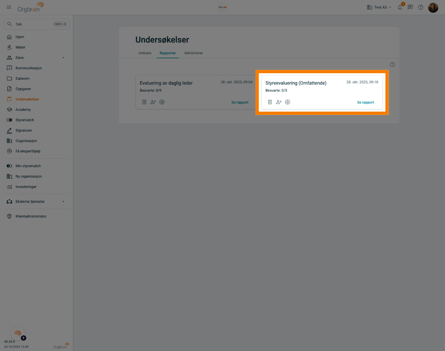Viewport: 445px width, 351px height.
Task: Click the Besvarte: 0/5 text
Action: [x=276, y=91]
